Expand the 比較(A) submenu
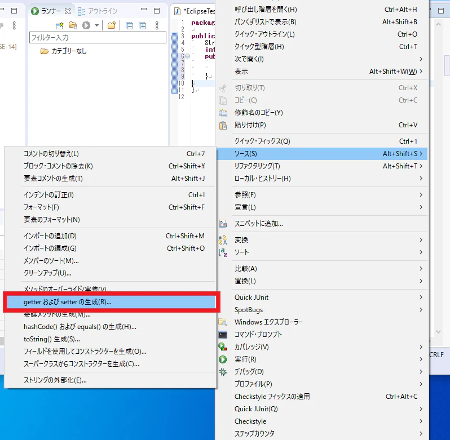The height and width of the screenshot is (440, 450). tap(322, 269)
